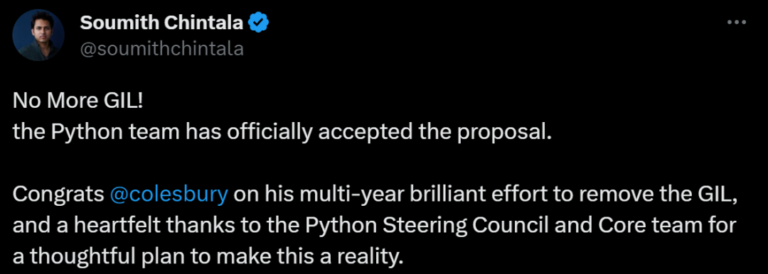
Task: Click the "No More GIL!" opening line
Action: (78, 102)
